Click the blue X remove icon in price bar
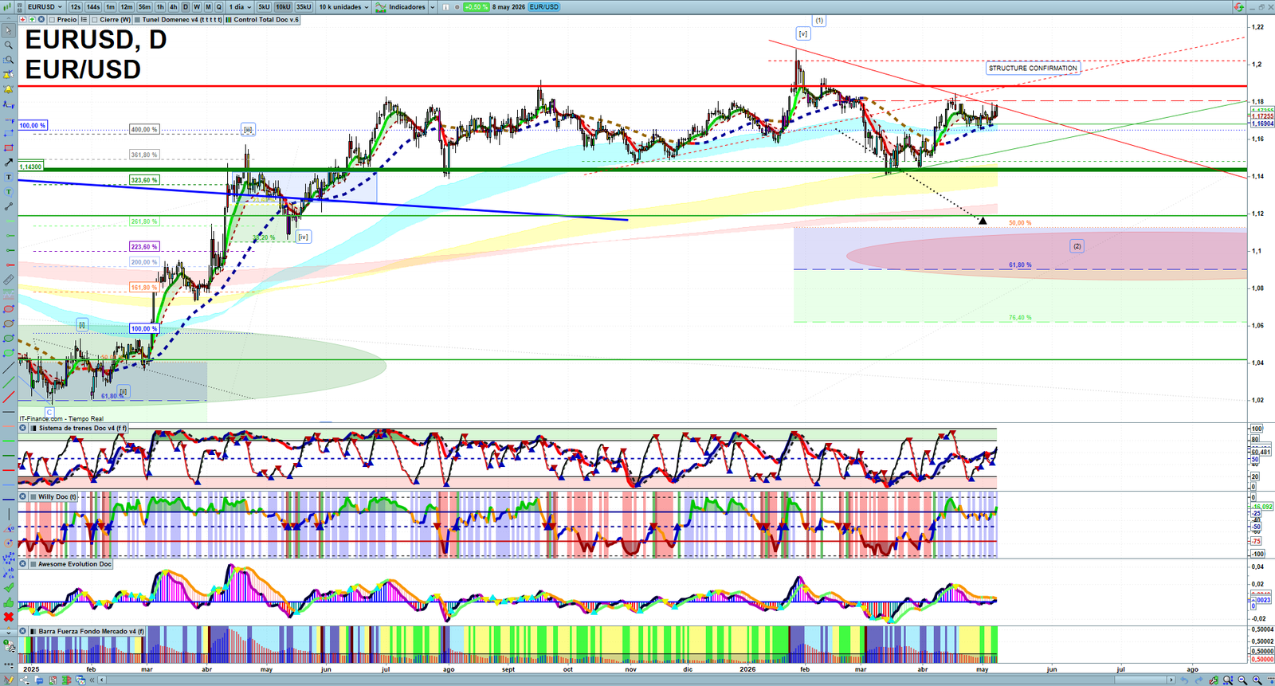Viewport: 1275px width, 686px height. pos(41,20)
